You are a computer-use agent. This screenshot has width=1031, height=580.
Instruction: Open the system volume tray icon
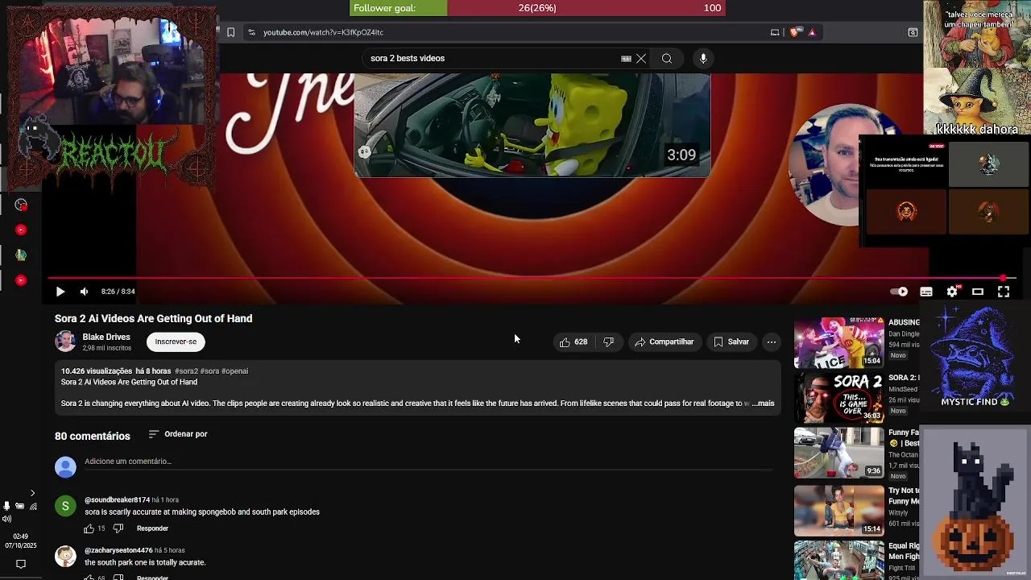(6, 520)
